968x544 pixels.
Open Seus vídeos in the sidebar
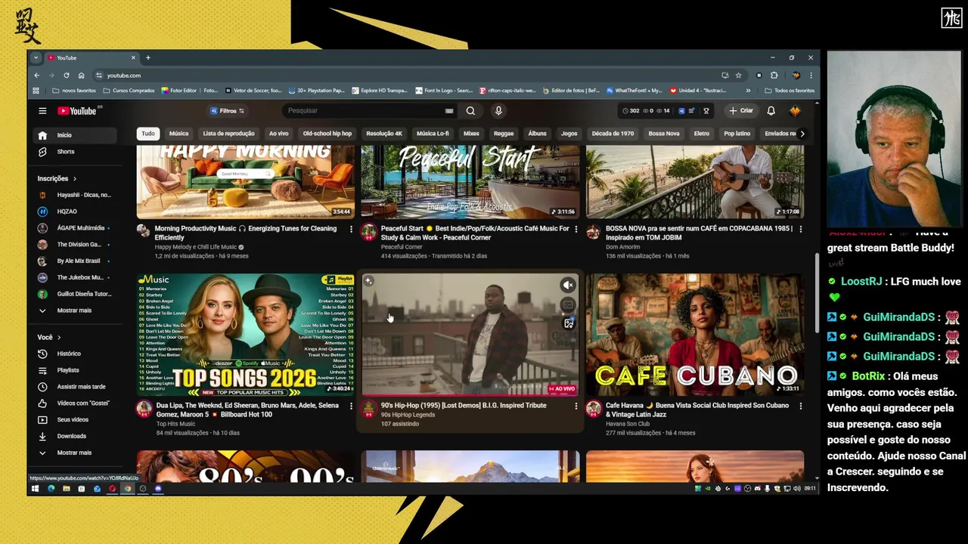point(74,419)
